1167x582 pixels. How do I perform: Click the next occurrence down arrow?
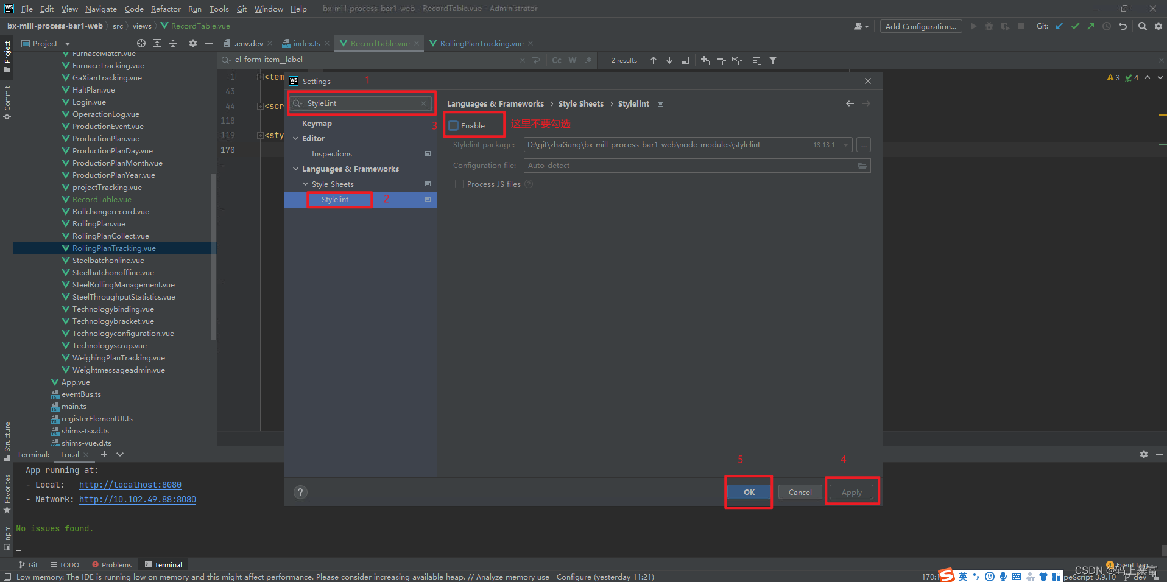[669, 60]
